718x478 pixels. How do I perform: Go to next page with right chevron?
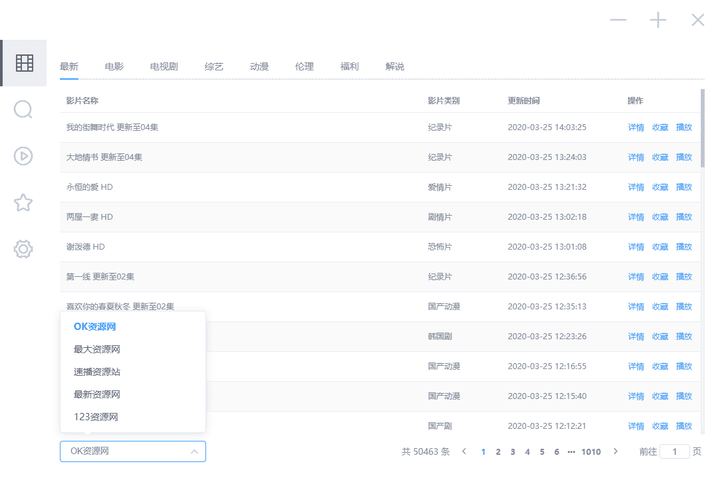616,451
